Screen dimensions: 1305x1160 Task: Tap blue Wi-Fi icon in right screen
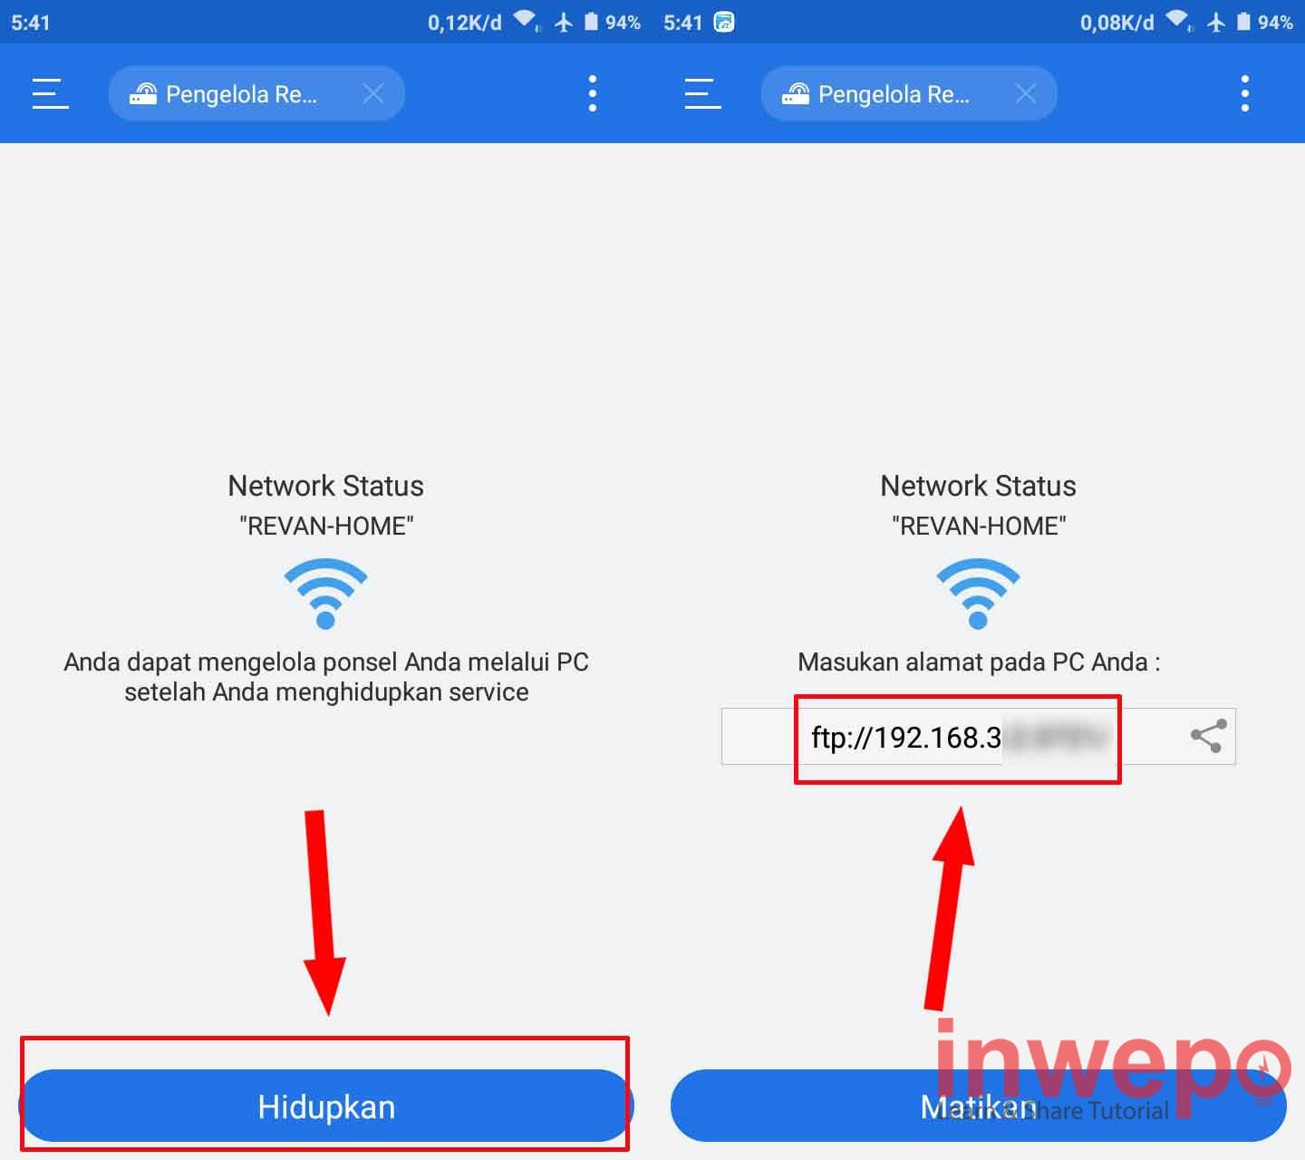(x=978, y=594)
